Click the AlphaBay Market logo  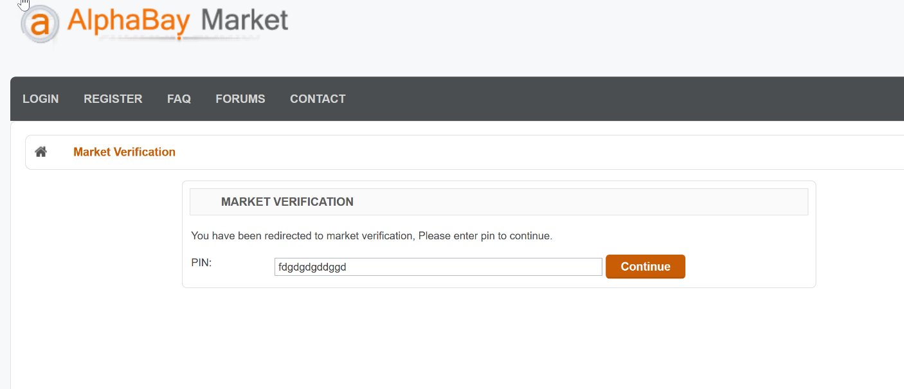(x=154, y=23)
